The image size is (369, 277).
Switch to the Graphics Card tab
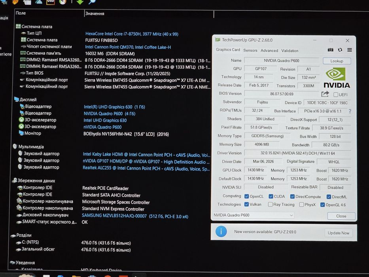coord(228,50)
